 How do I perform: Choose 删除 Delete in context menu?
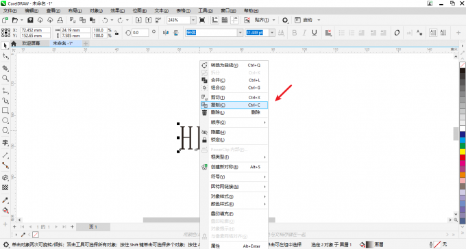point(234,112)
